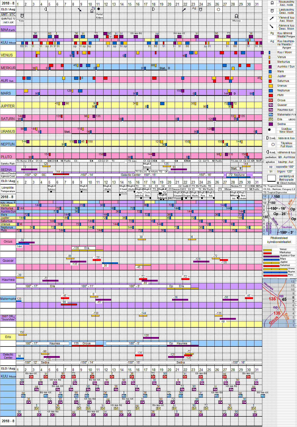This screenshot has width=297, height=427.
Task: Click the Descending node symbol in the legend
Action: [272, 11]
